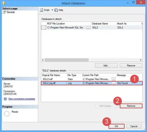Click the database icon in title bar
Screen dimensions: 147x132
click(x=4, y=3)
